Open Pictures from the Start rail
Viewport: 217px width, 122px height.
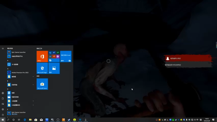point(3,104)
